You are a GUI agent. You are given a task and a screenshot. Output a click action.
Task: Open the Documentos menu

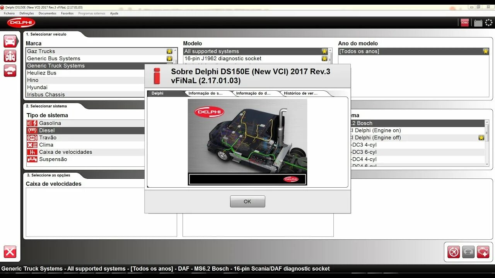pyautogui.click(x=48, y=14)
